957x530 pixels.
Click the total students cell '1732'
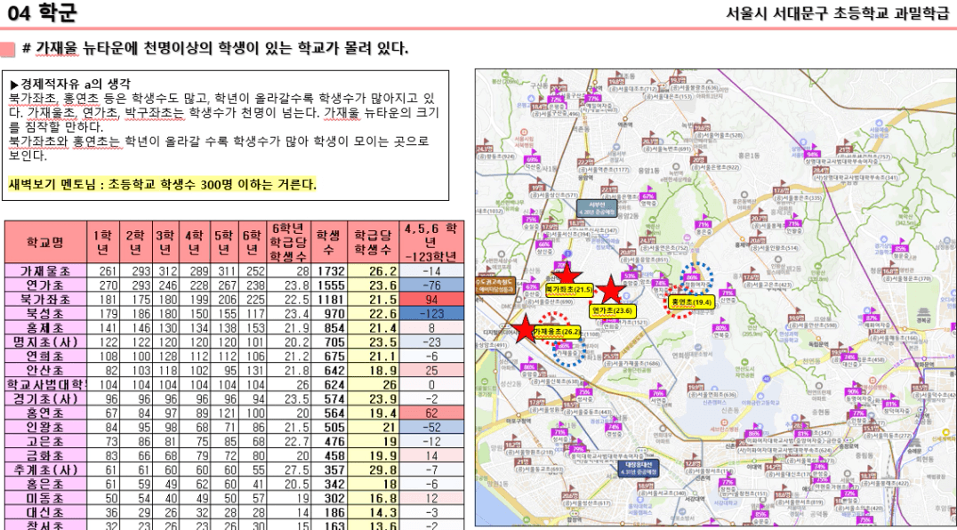pos(330,271)
